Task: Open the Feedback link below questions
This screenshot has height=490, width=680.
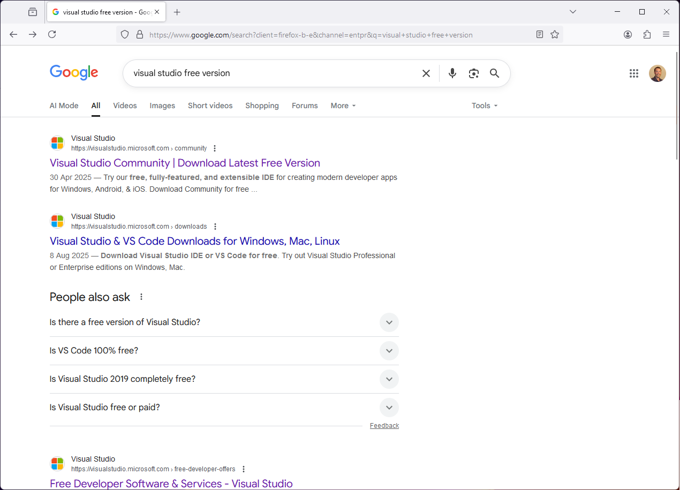Action: (x=384, y=426)
